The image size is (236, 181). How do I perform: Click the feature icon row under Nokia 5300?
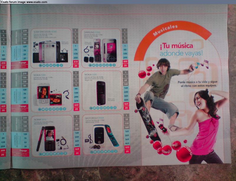(x=52, y=109)
